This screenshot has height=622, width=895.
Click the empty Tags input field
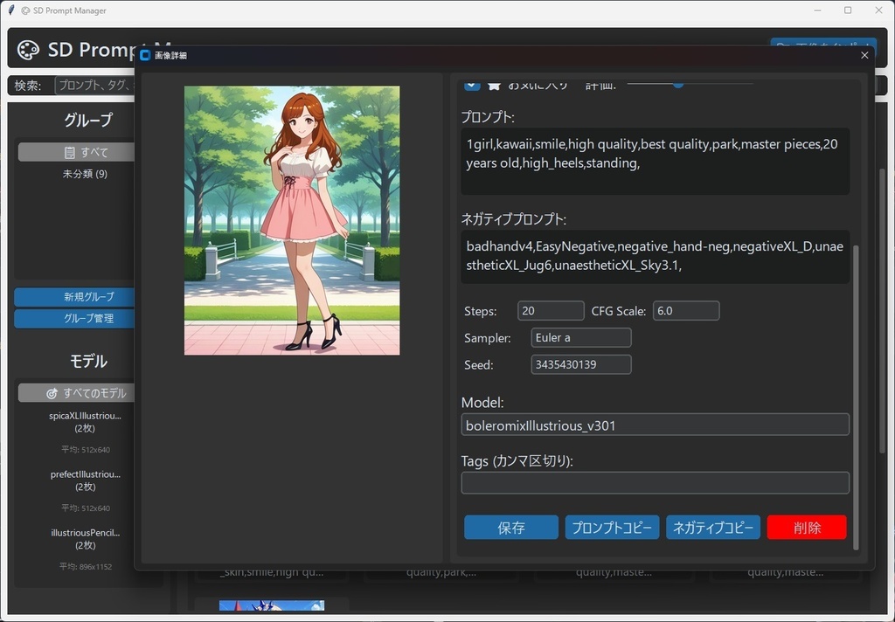[655, 482]
